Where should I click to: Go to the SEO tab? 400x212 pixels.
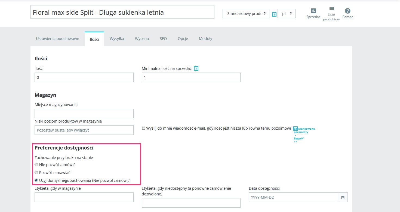[x=163, y=39]
